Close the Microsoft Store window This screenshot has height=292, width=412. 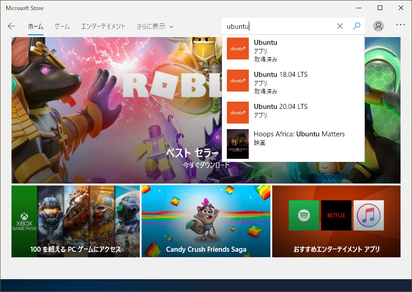point(401,8)
